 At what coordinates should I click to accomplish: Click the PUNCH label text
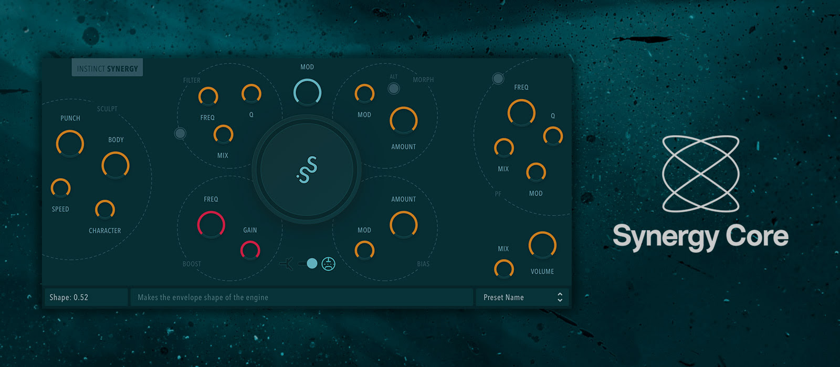pos(70,118)
